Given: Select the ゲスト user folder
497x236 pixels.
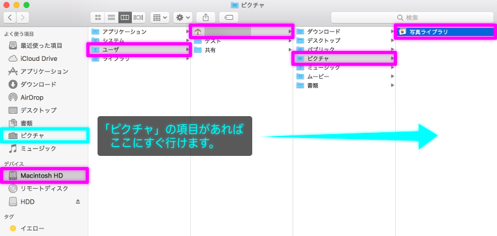Looking at the screenshot, I should [242, 41].
